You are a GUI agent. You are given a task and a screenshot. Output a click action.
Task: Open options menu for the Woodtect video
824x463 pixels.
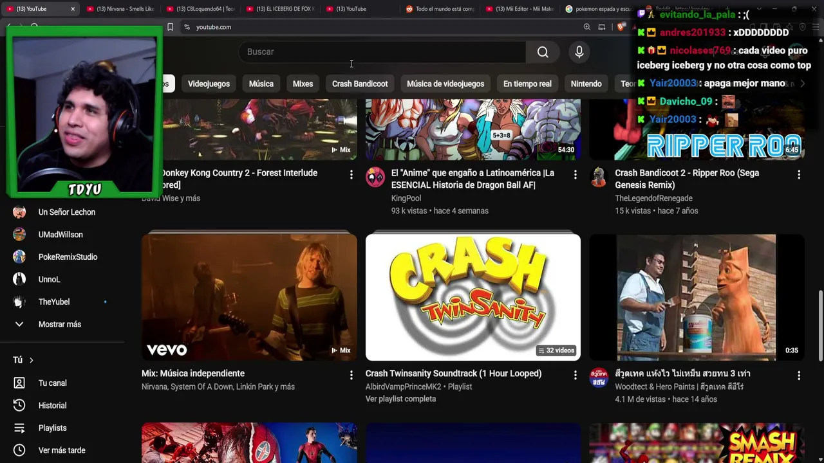(x=799, y=375)
